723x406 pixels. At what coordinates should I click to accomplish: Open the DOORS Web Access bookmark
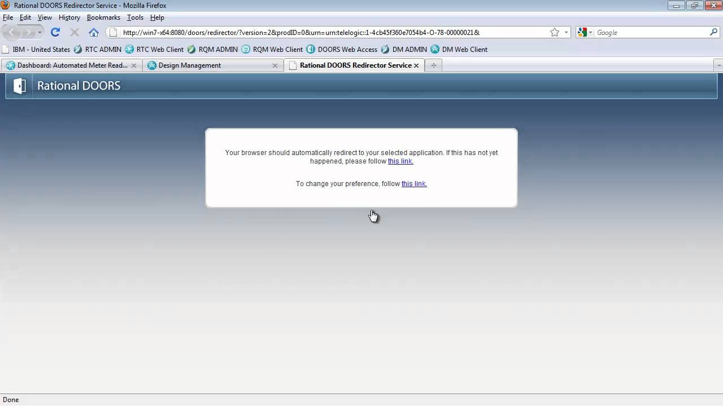click(x=342, y=49)
